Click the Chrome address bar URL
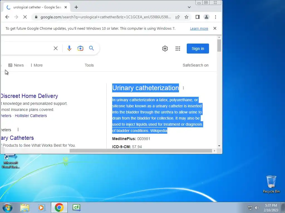The image size is (285, 213). pos(105,17)
